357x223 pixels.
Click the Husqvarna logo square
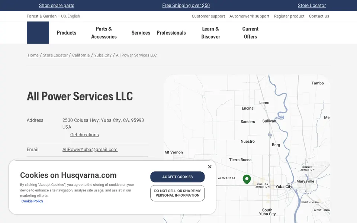38,33
